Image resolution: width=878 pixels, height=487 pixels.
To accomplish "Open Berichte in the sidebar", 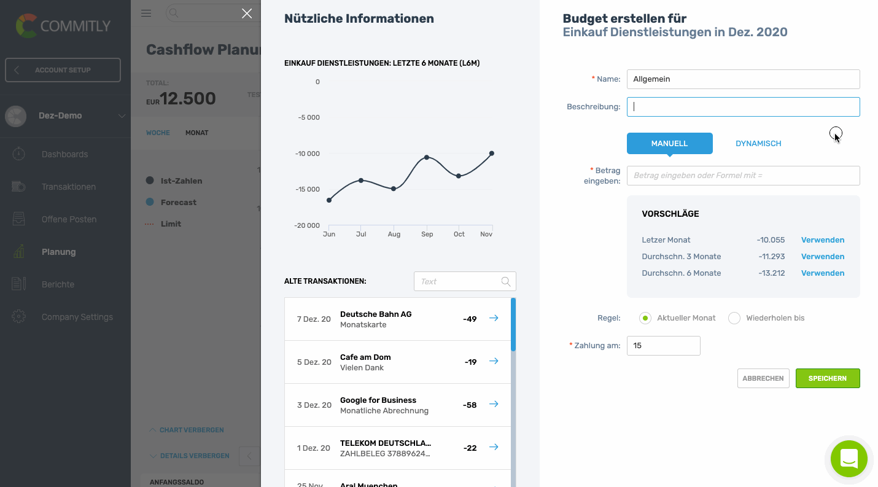I will point(58,284).
